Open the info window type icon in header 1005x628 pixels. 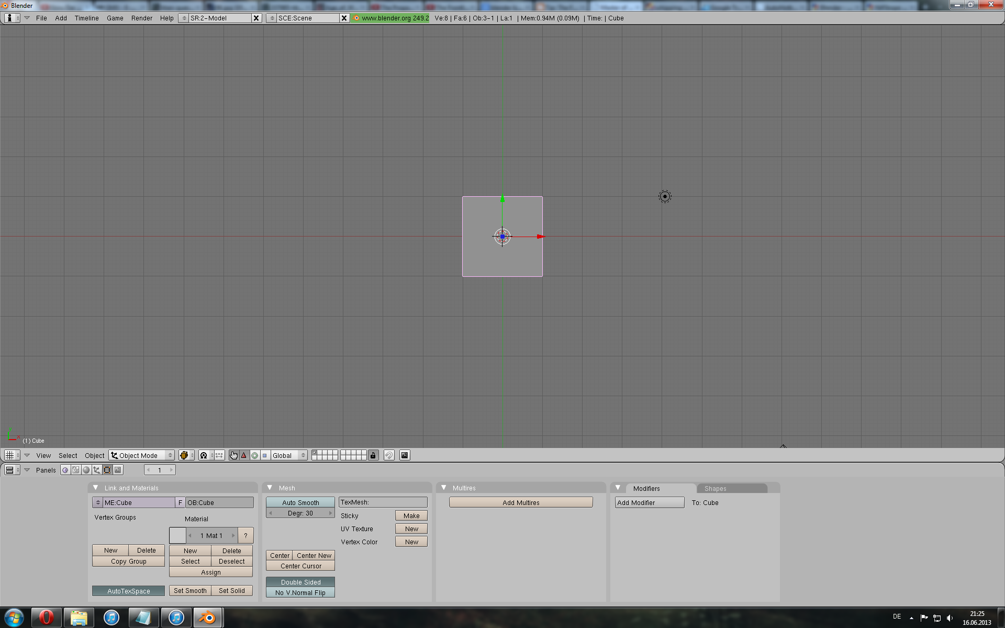(x=12, y=18)
